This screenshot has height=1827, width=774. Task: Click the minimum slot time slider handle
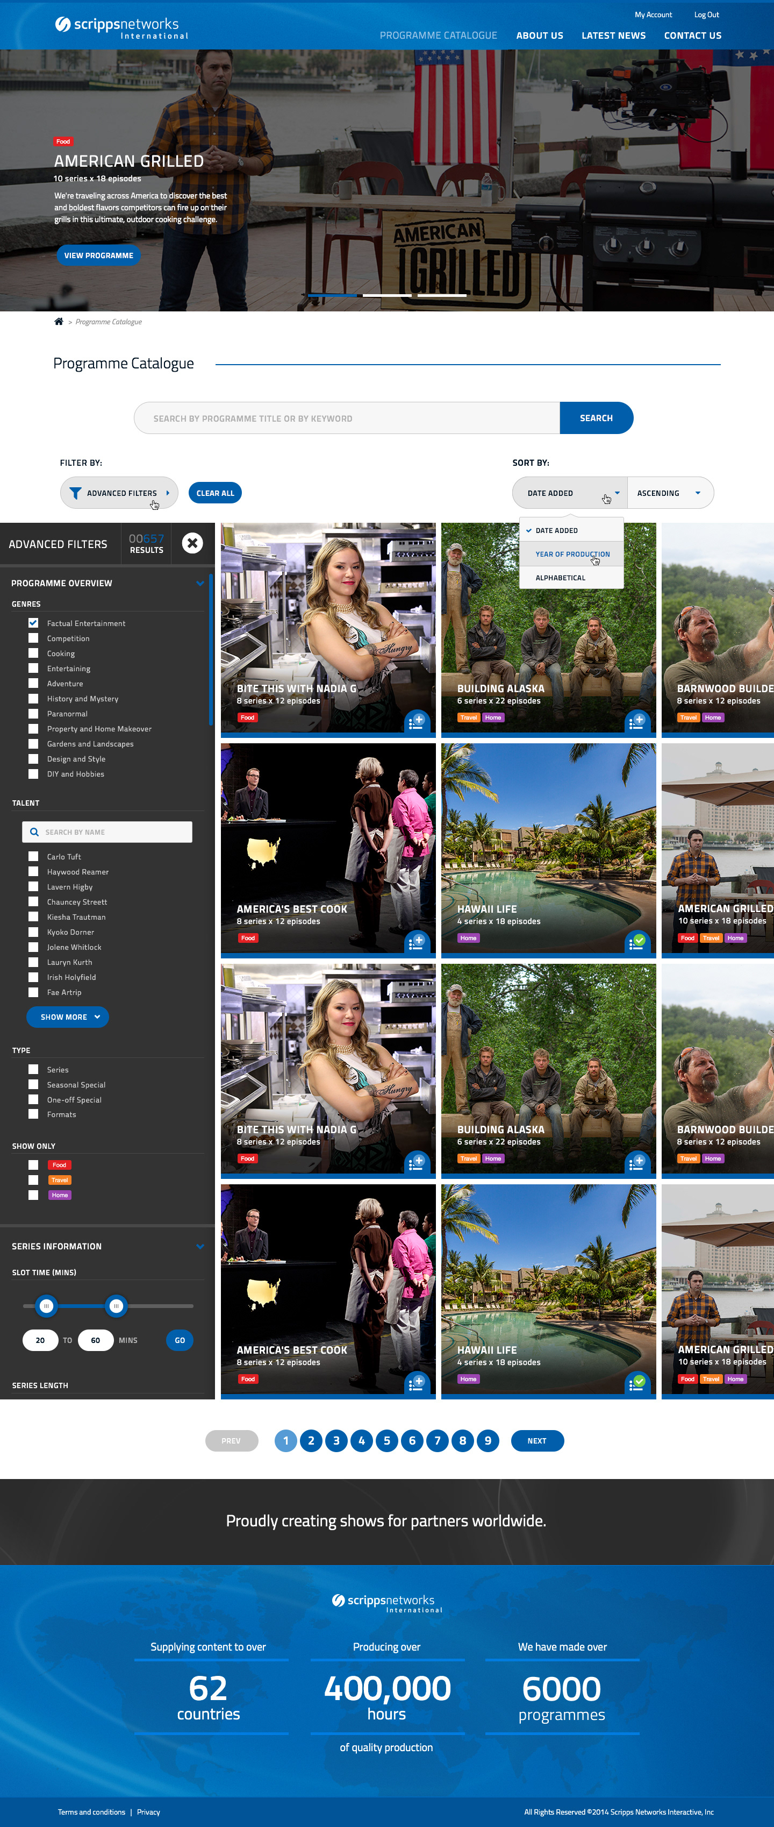[46, 1306]
